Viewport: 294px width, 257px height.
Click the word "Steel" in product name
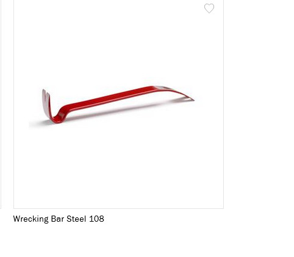click(x=76, y=219)
